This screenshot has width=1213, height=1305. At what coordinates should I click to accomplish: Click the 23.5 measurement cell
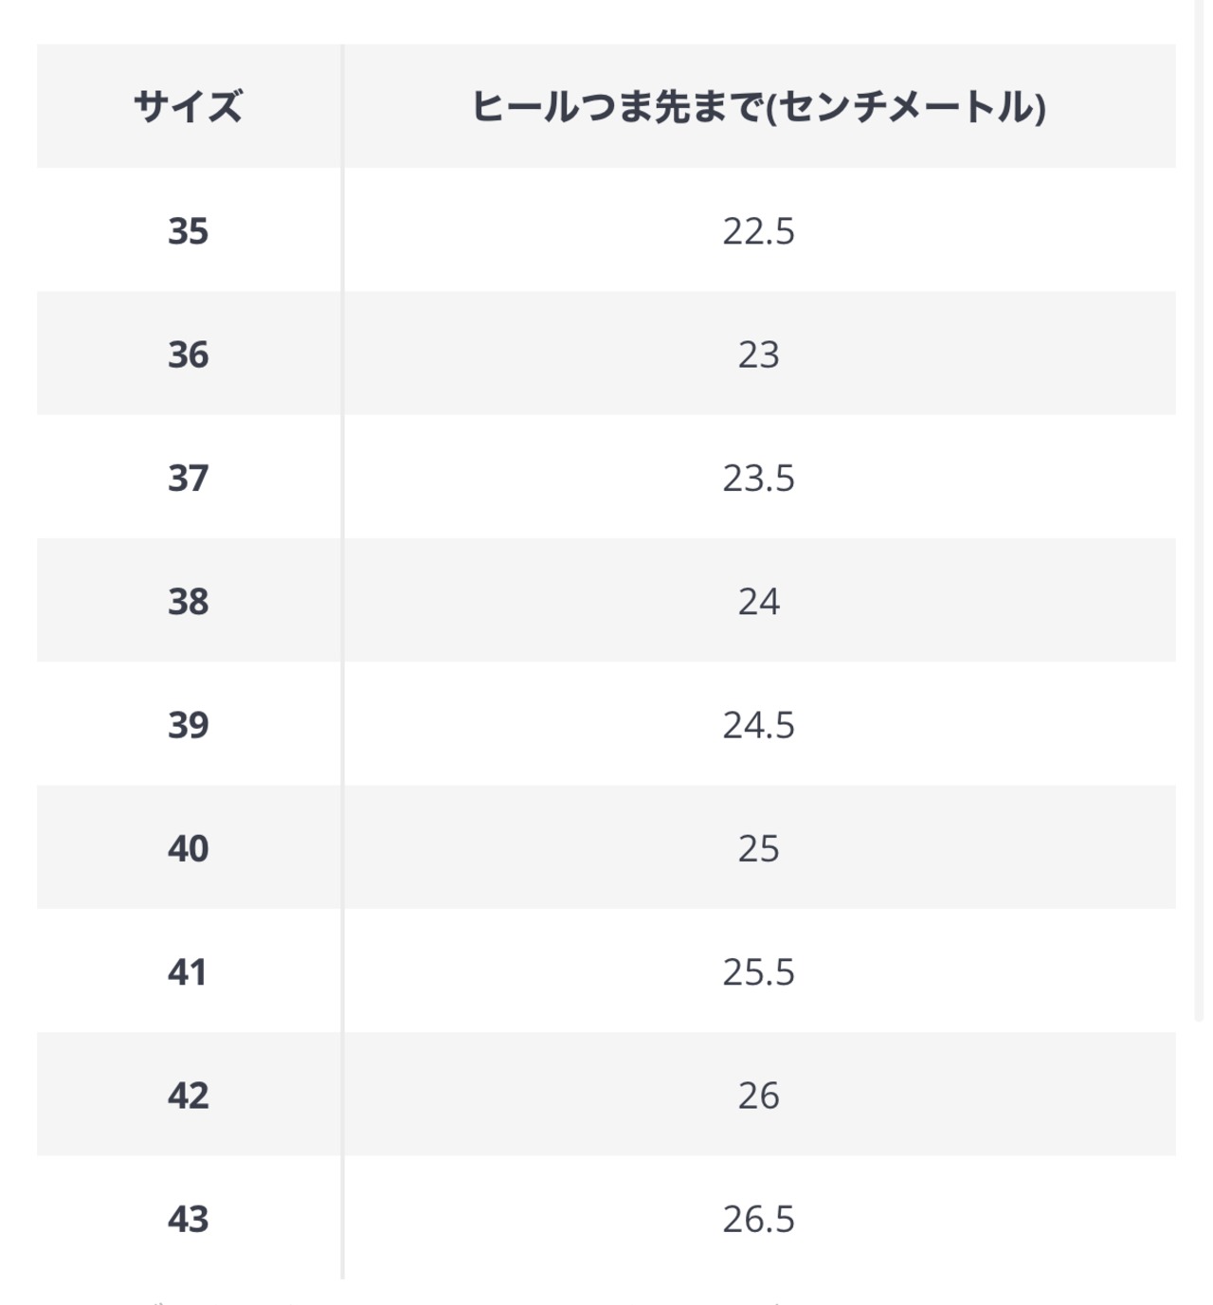click(x=758, y=477)
